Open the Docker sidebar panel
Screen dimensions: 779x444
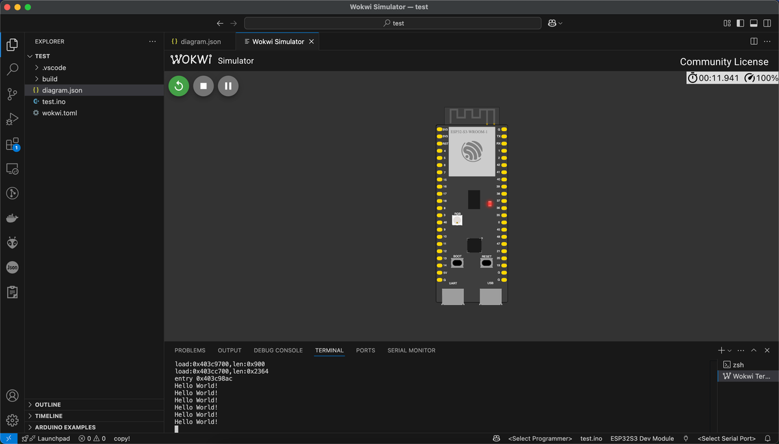pos(12,218)
